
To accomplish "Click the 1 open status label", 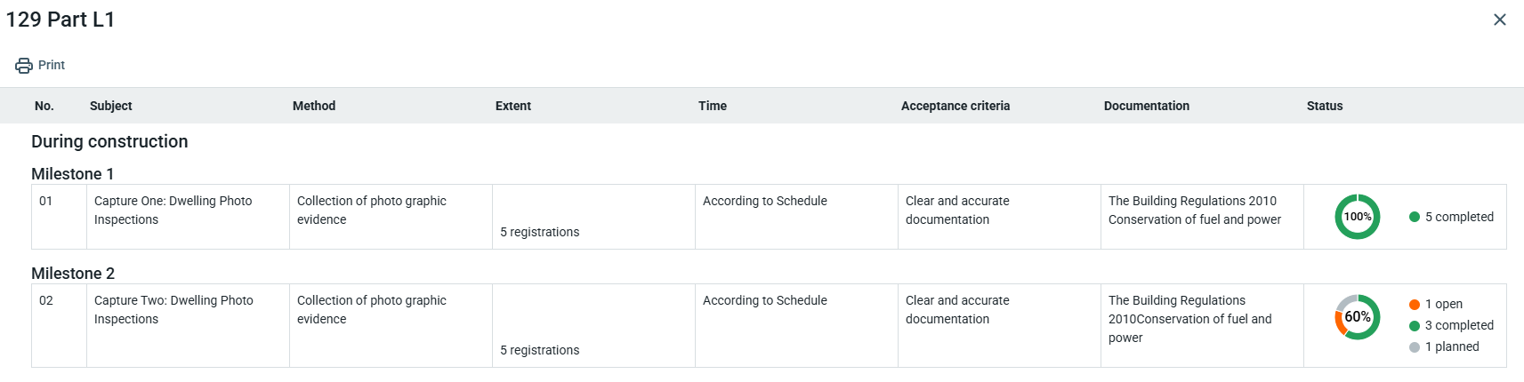I will [x=1443, y=305].
